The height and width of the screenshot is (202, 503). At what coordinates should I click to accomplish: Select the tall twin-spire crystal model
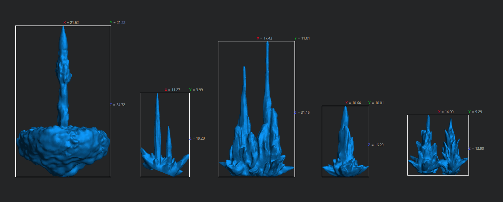click(x=256, y=143)
